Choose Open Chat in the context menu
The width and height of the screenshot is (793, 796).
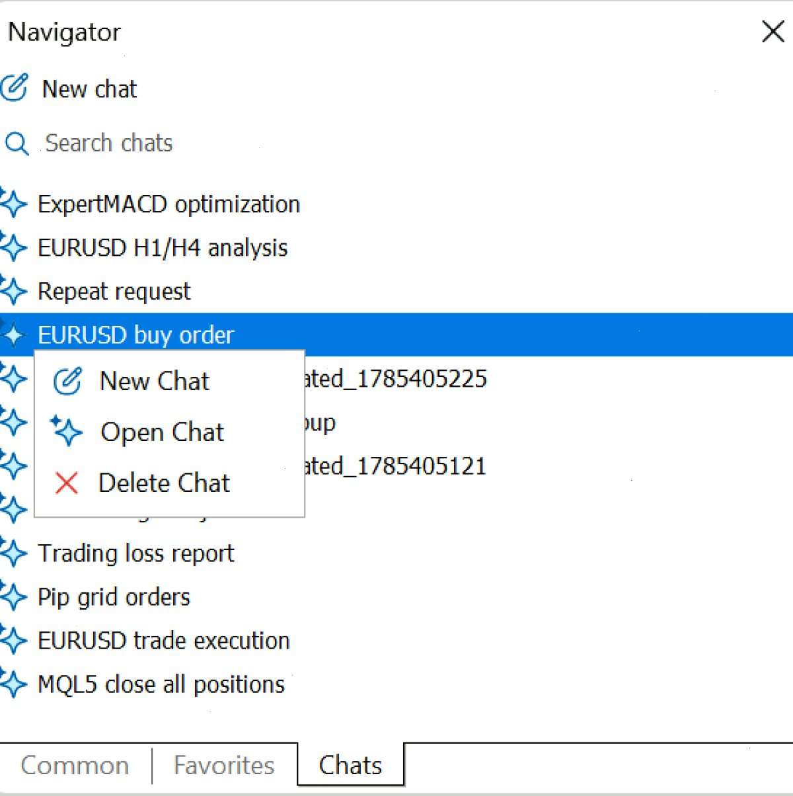[169, 432]
